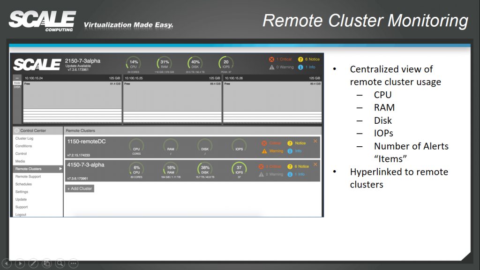This screenshot has height=270, width=480.
Task: Open the header 0 Warning alerts
Action: coord(281,67)
